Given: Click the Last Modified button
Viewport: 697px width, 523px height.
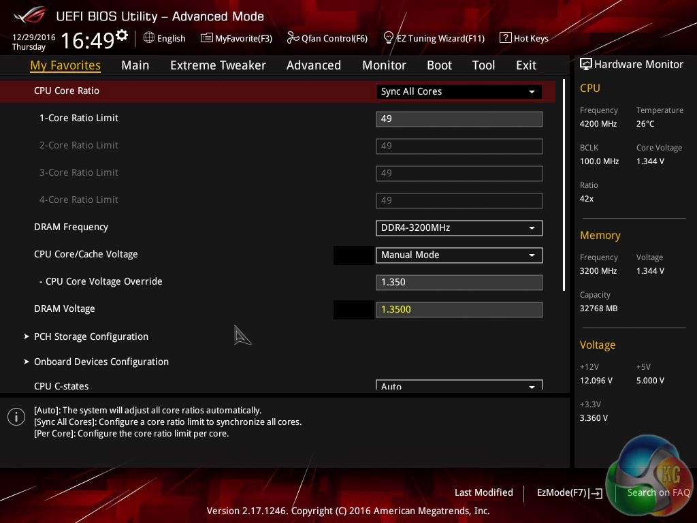Looking at the screenshot, I should [x=484, y=492].
